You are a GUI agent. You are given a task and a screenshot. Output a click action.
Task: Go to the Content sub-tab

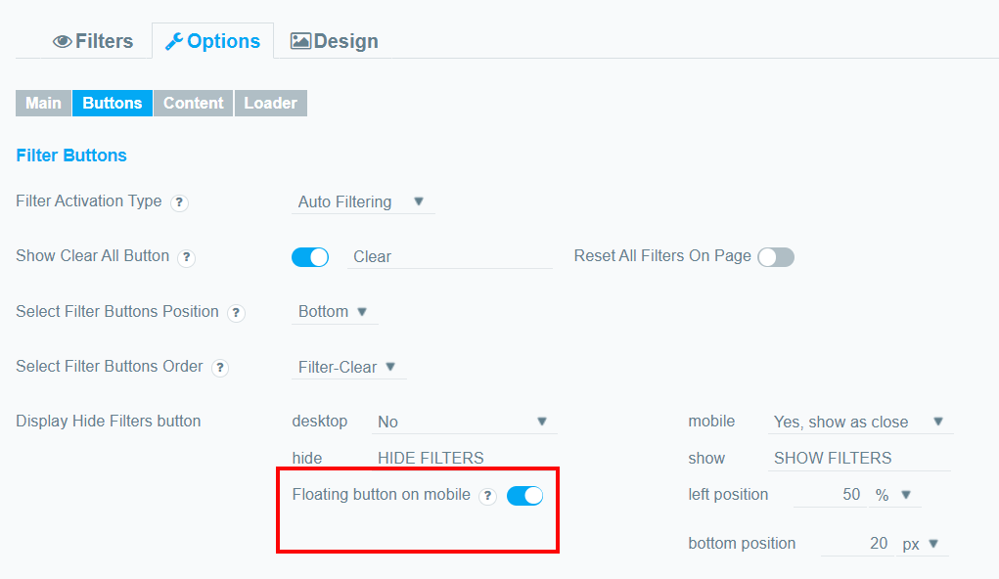click(193, 104)
